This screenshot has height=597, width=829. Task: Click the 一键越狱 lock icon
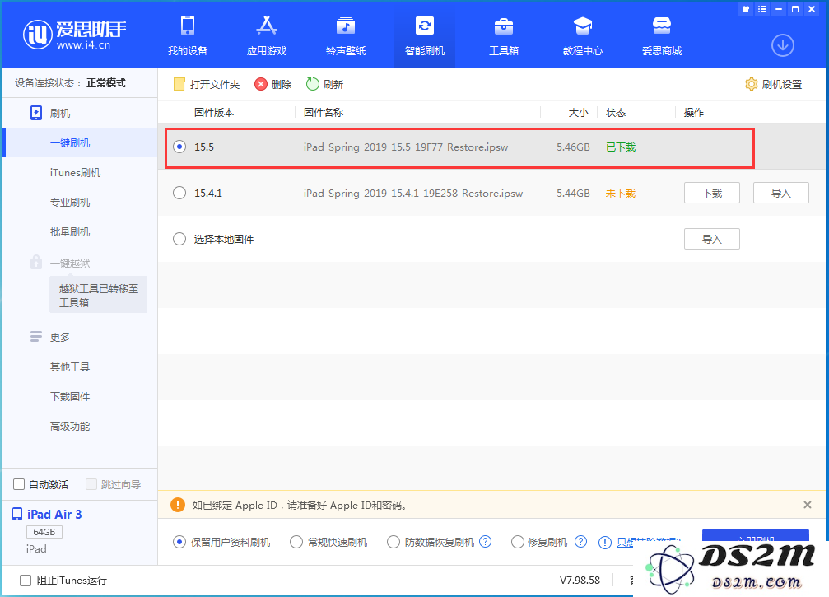coord(36,262)
